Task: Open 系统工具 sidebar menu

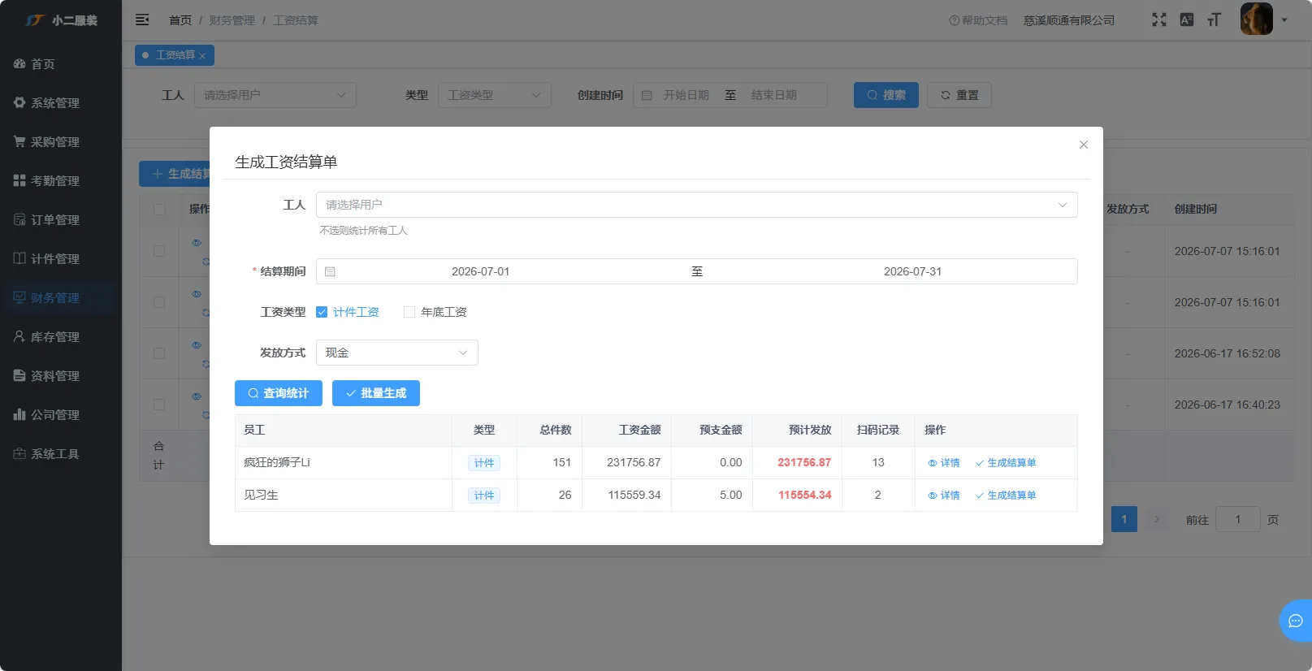Action: 61,454
